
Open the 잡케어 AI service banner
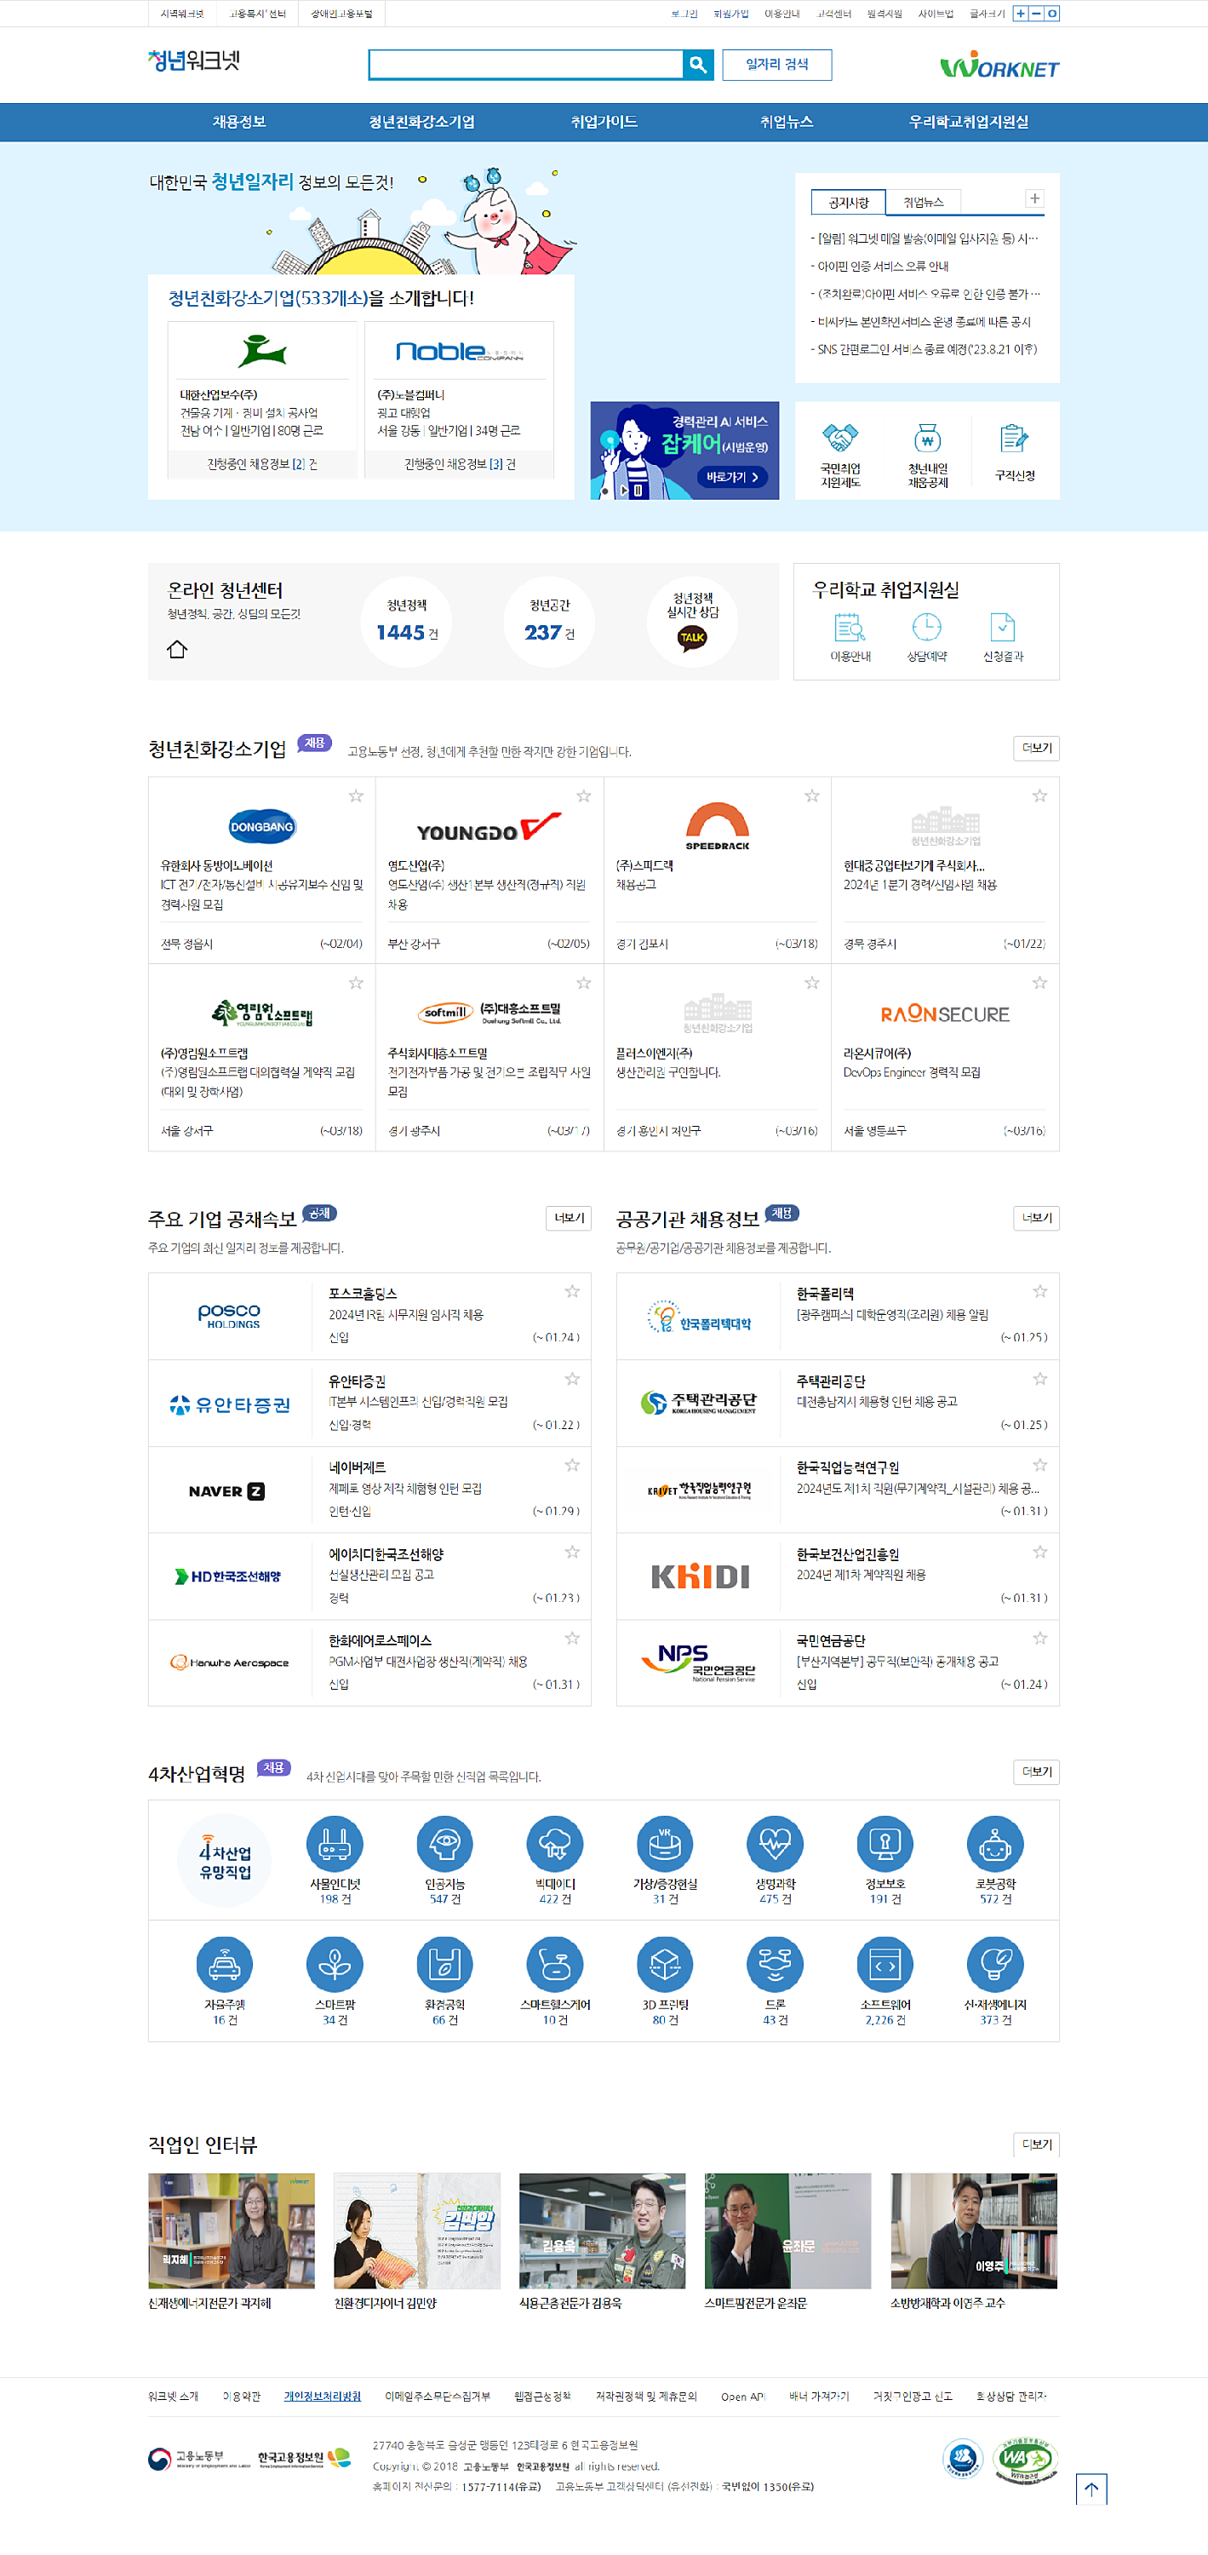684,451
